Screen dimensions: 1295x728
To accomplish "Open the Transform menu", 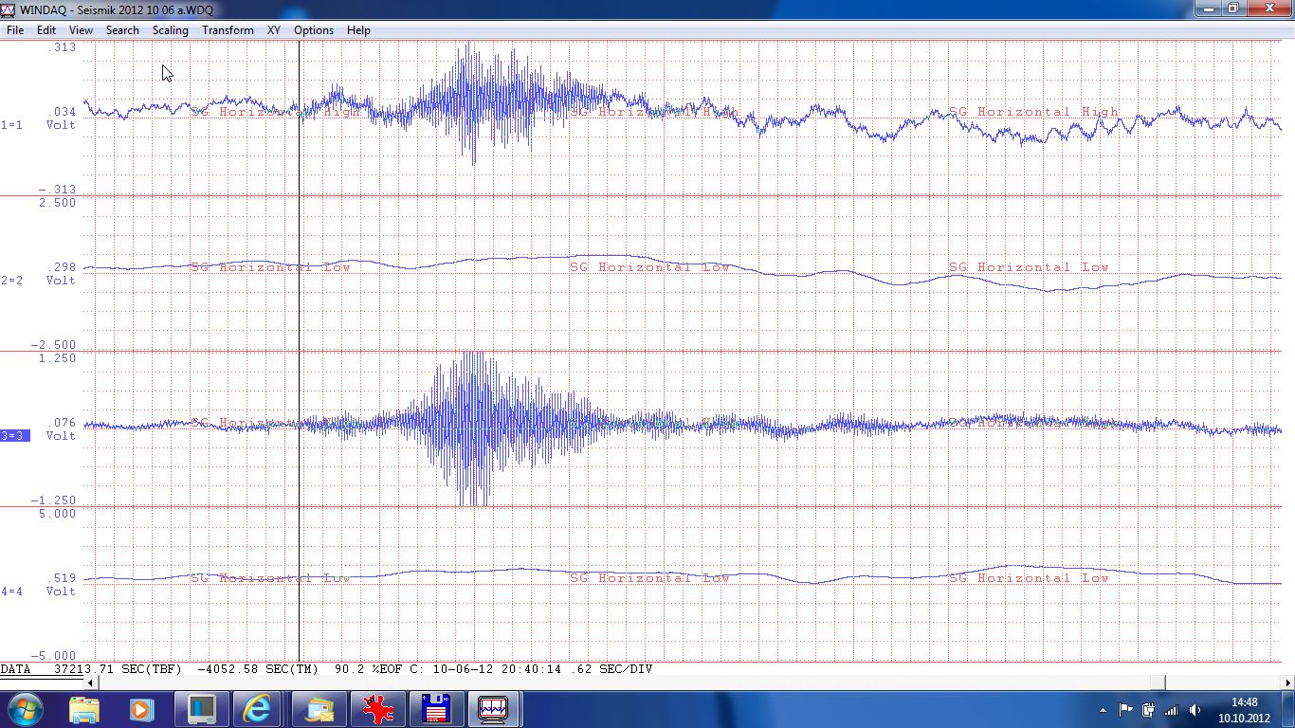I will tap(228, 30).
